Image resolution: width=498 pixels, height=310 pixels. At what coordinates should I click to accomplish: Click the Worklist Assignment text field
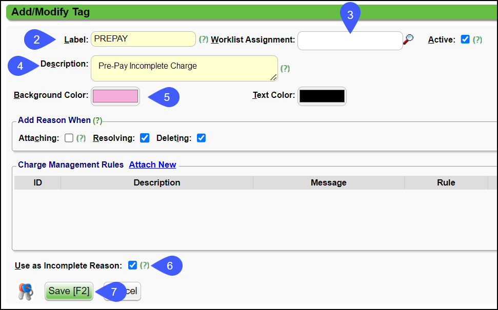[350, 41]
